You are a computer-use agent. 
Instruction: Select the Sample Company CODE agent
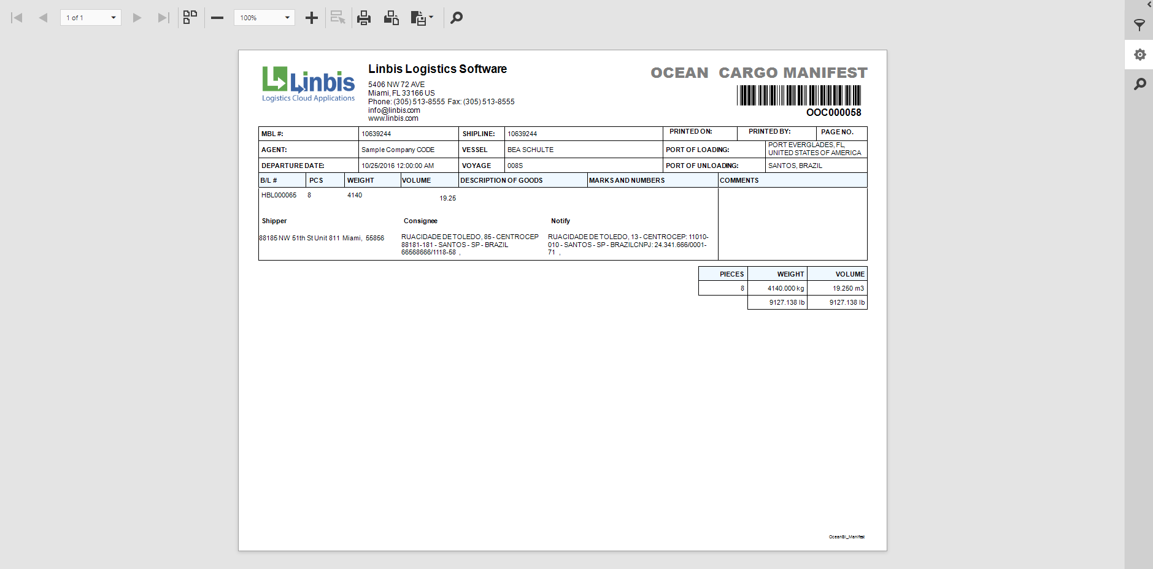coord(398,150)
